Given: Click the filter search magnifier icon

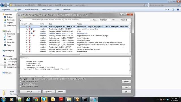Looking at the screenshot, I should coord(21,20).
